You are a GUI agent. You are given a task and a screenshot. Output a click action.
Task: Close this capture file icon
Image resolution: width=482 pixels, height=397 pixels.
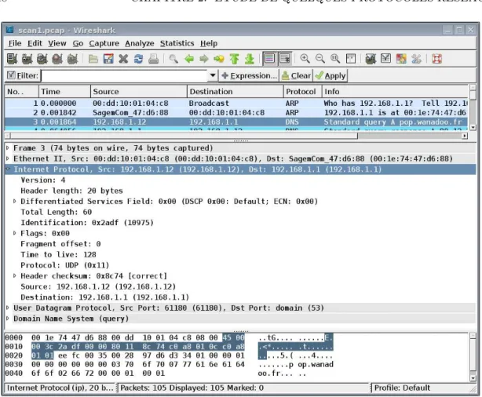[123, 59]
